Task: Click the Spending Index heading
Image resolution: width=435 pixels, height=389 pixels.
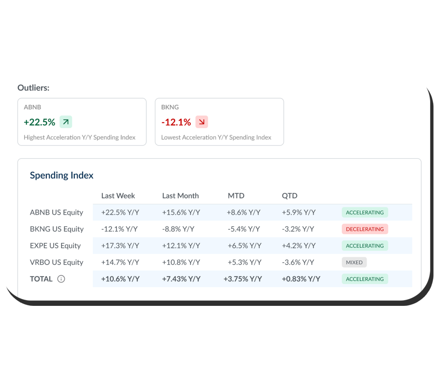Action: [62, 175]
